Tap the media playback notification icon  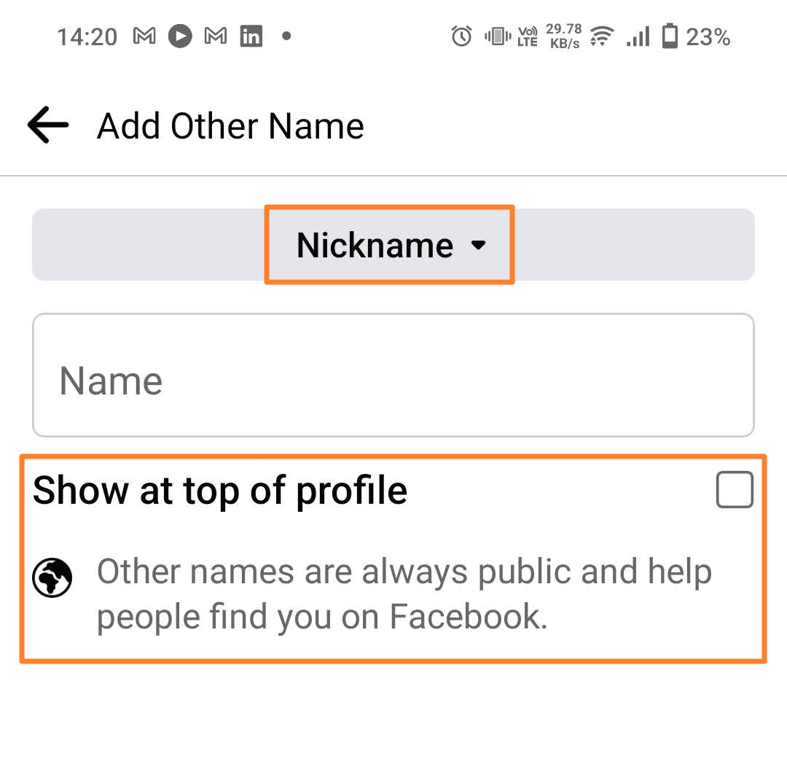tap(179, 36)
